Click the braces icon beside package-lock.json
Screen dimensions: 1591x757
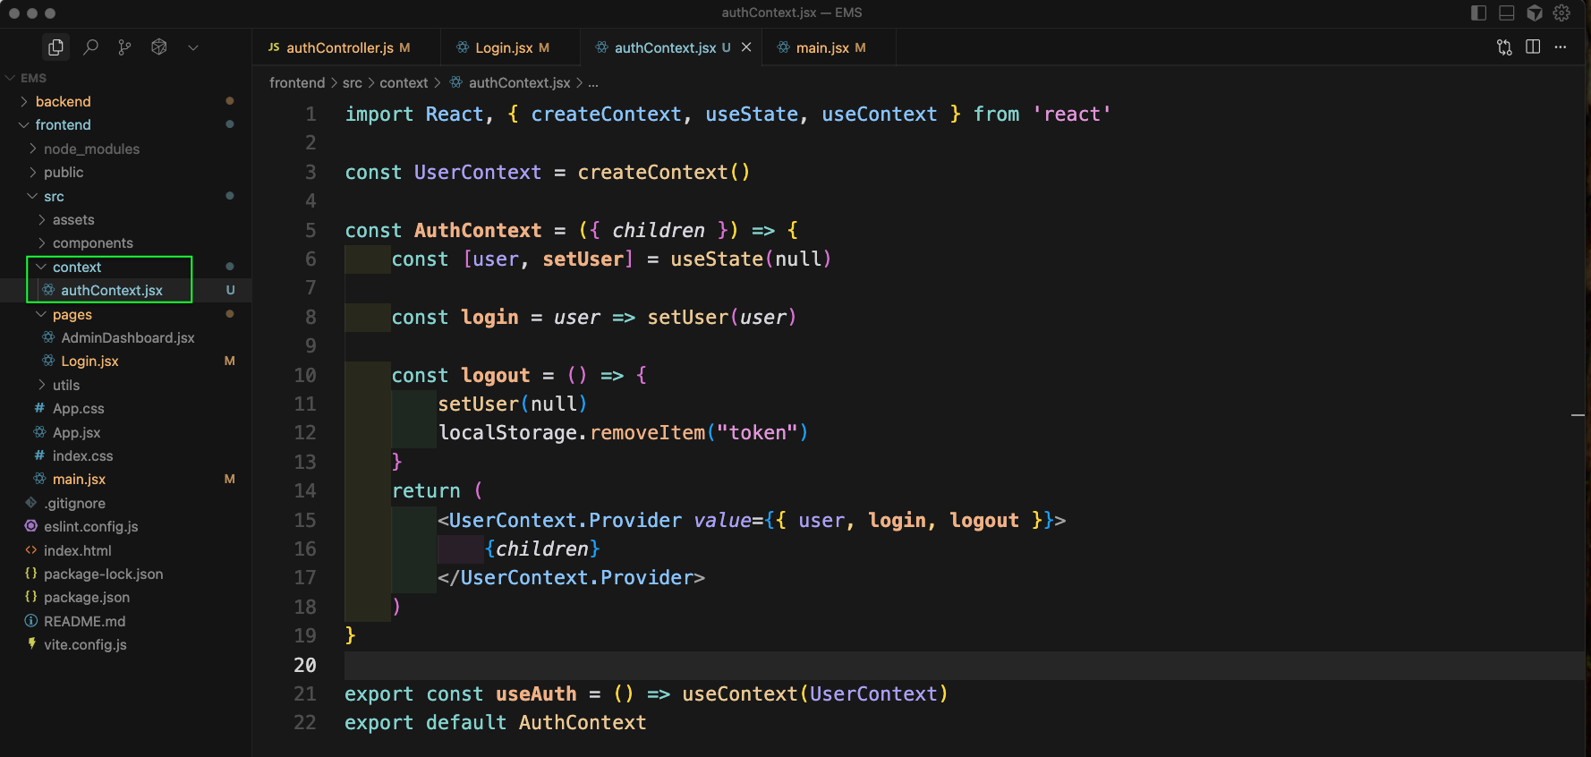coord(31,574)
